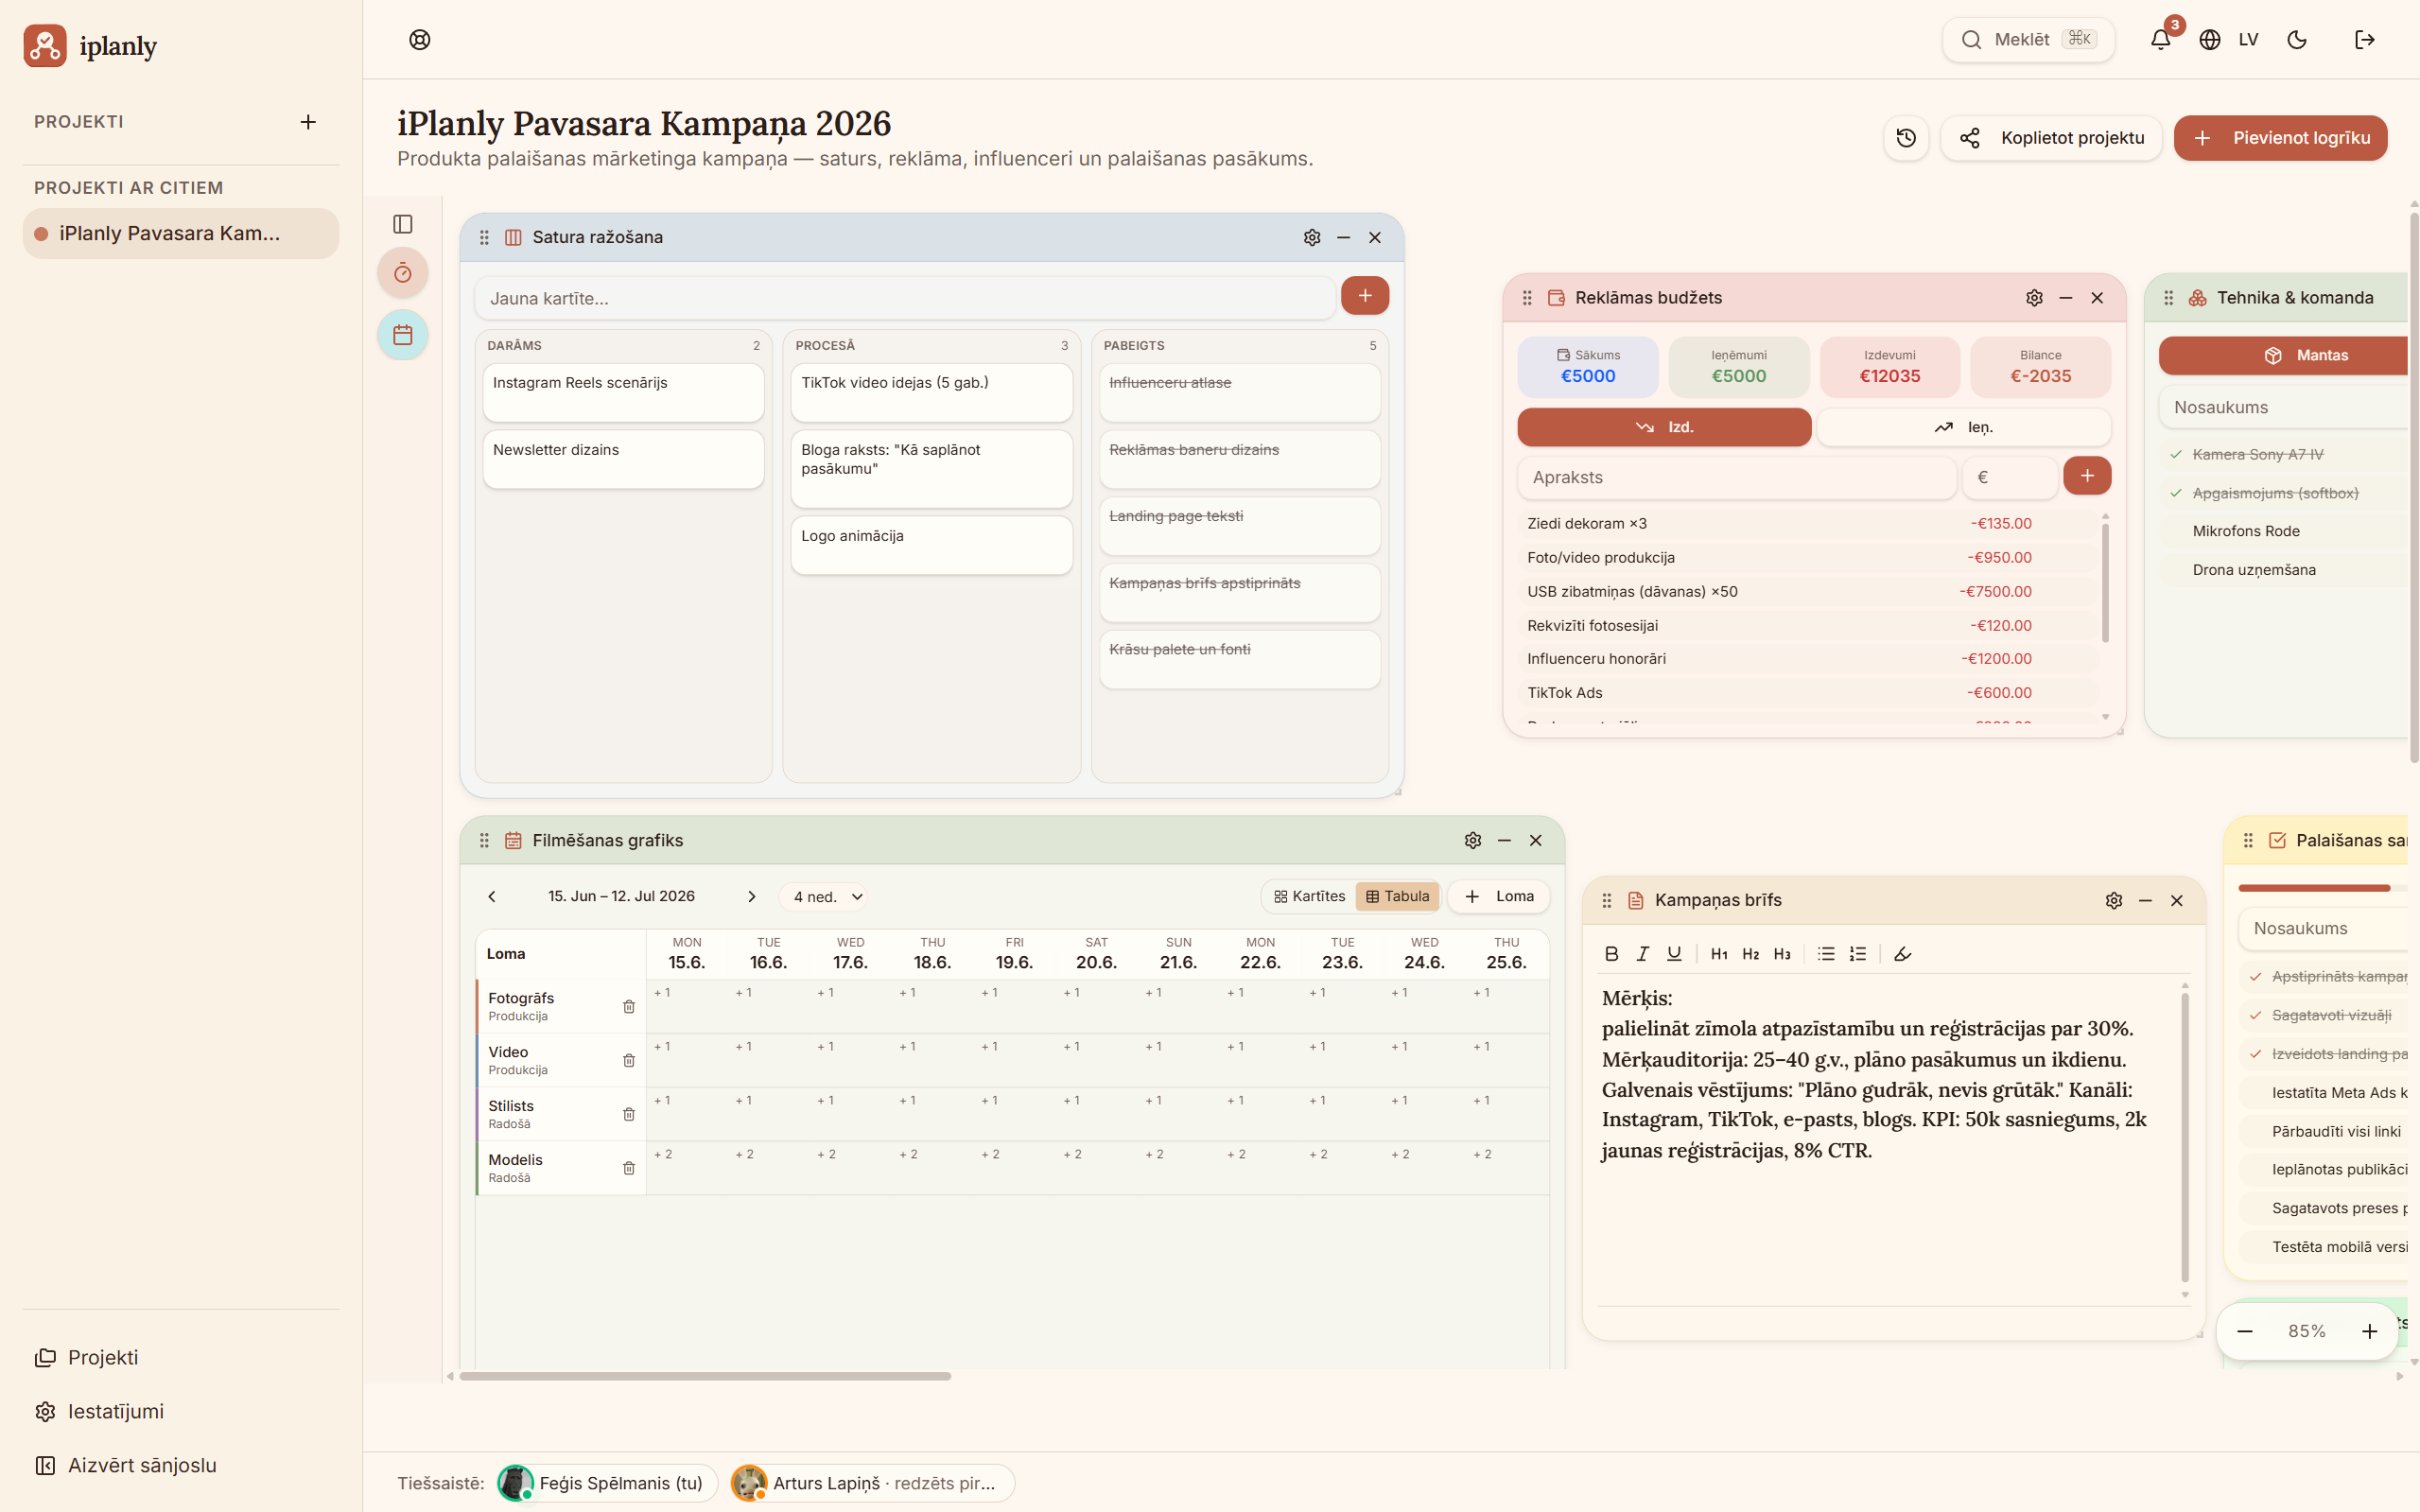Delete the Modelis row
The width and height of the screenshot is (2420, 1512).
point(629,1169)
